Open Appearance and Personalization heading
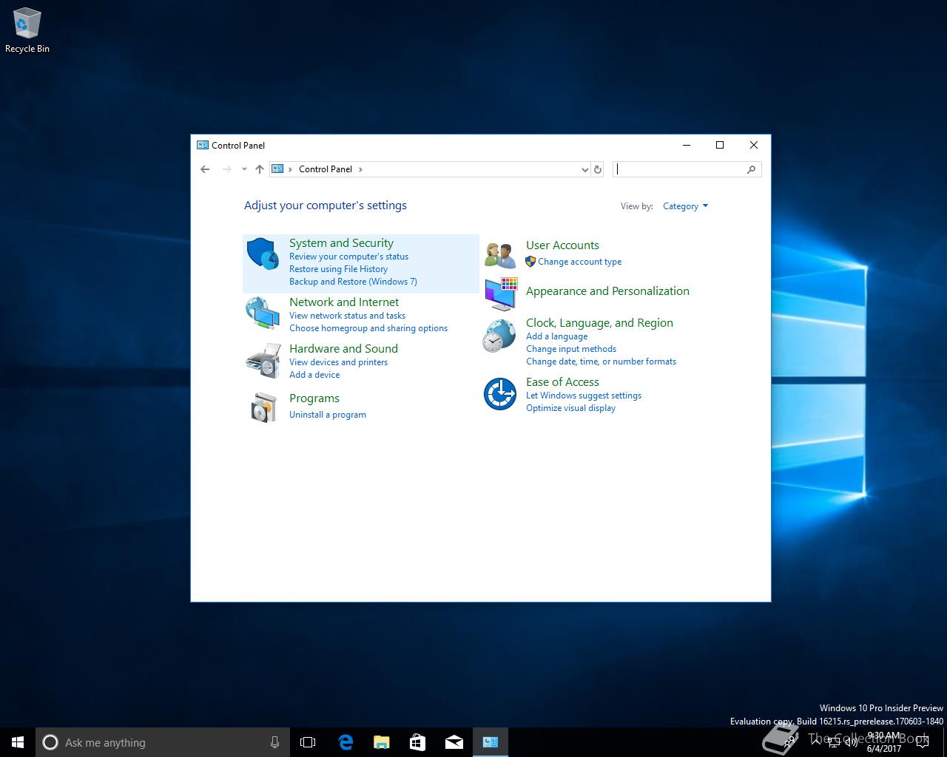947x757 pixels. [607, 291]
